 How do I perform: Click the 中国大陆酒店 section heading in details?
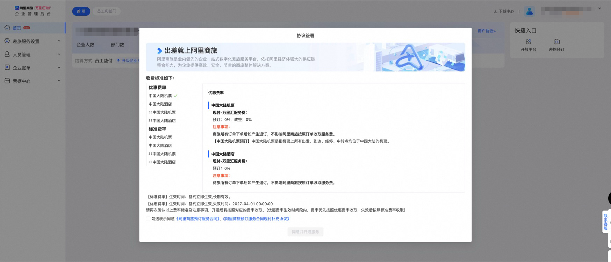click(x=223, y=154)
